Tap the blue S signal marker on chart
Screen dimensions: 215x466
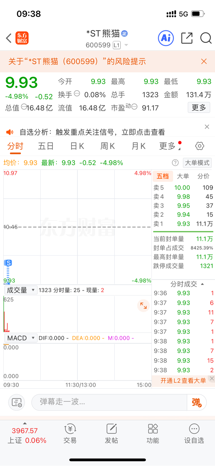8,263
